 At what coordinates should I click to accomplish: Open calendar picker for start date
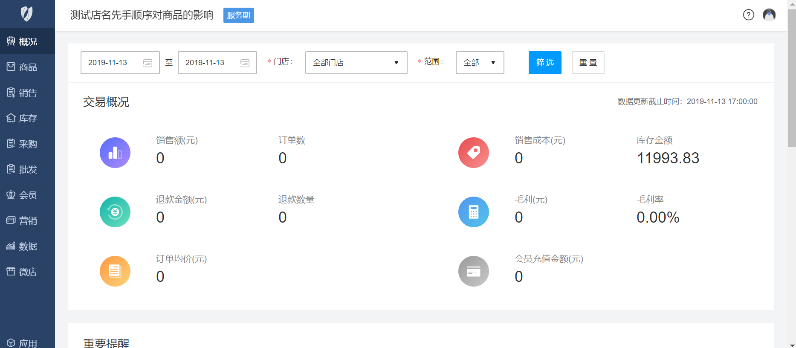(148, 63)
